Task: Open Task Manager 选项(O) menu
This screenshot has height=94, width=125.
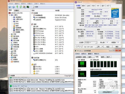Action: (84, 54)
